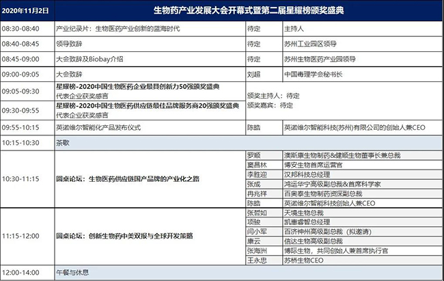Click the 08:30-08:40 time slot cell
The image size is (444, 281).
click(26, 29)
